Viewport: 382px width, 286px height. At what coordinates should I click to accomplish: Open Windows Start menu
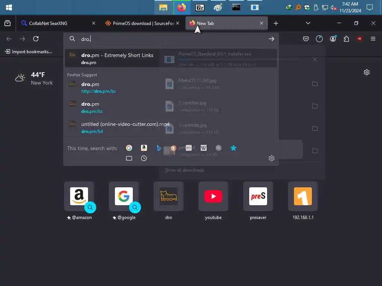[x=9, y=7]
